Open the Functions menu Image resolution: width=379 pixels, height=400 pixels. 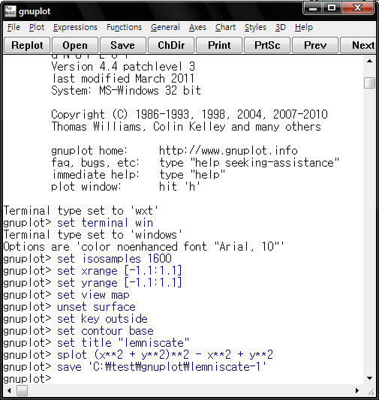[124, 27]
